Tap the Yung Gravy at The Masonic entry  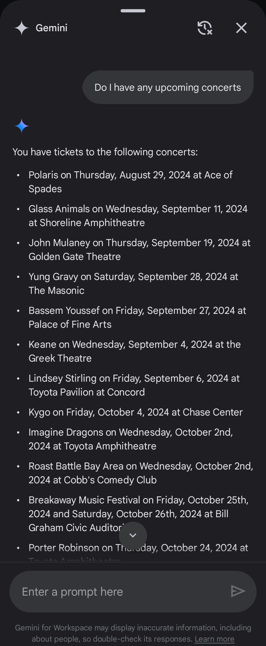tap(133, 284)
